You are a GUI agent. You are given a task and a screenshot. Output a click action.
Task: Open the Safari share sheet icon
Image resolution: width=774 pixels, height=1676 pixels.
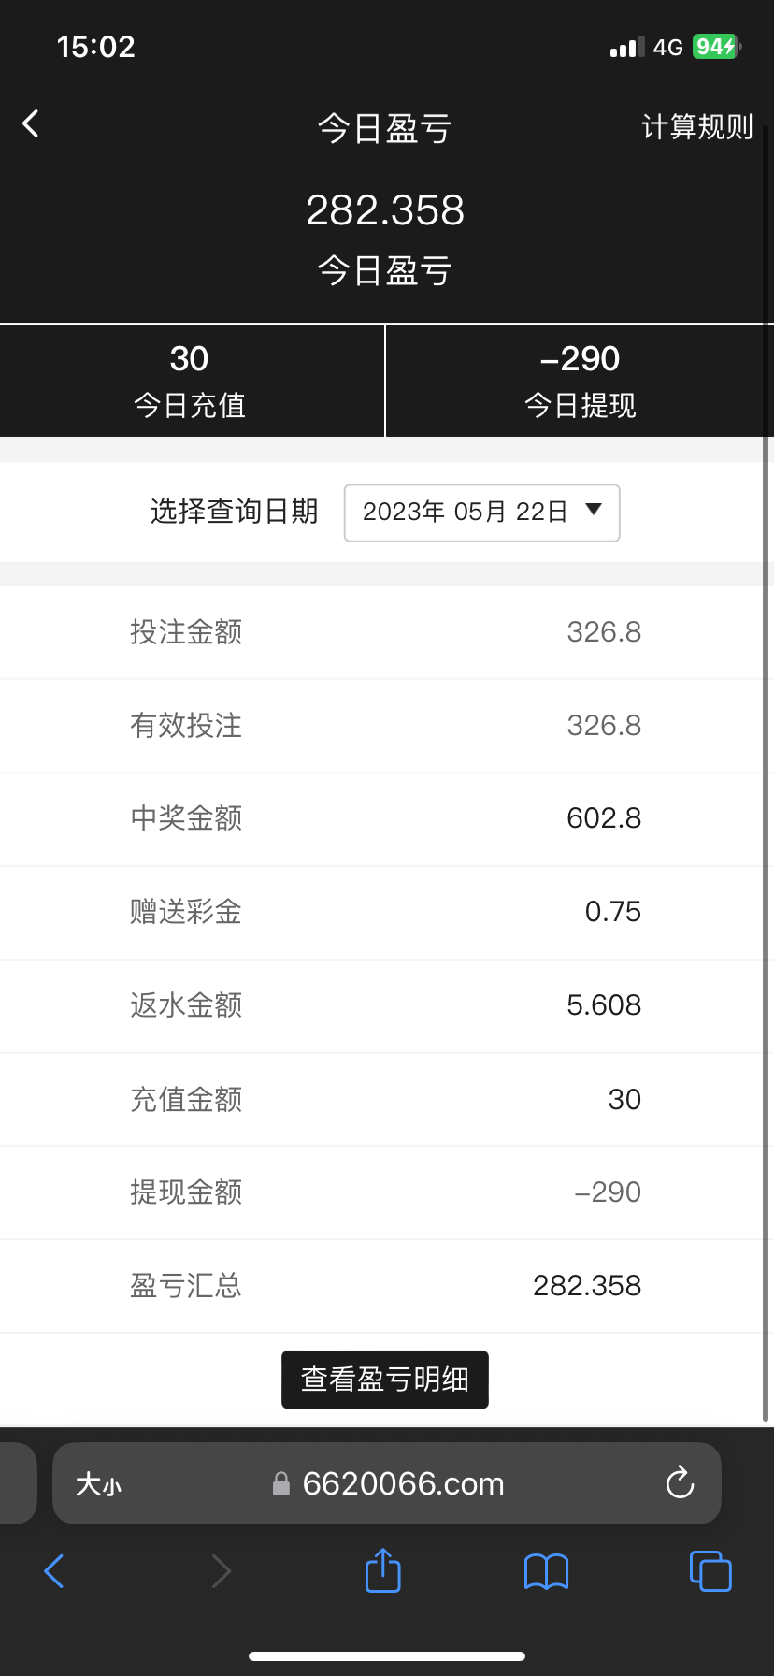click(x=383, y=1570)
